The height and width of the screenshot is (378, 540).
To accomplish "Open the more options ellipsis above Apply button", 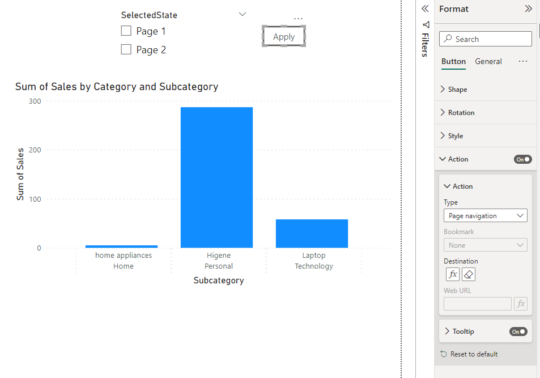I will click(x=298, y=19).
